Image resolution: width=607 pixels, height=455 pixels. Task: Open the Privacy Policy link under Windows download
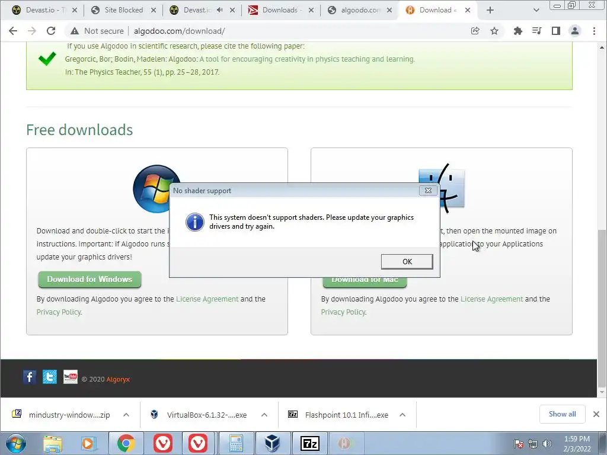(x=59, y=312)
